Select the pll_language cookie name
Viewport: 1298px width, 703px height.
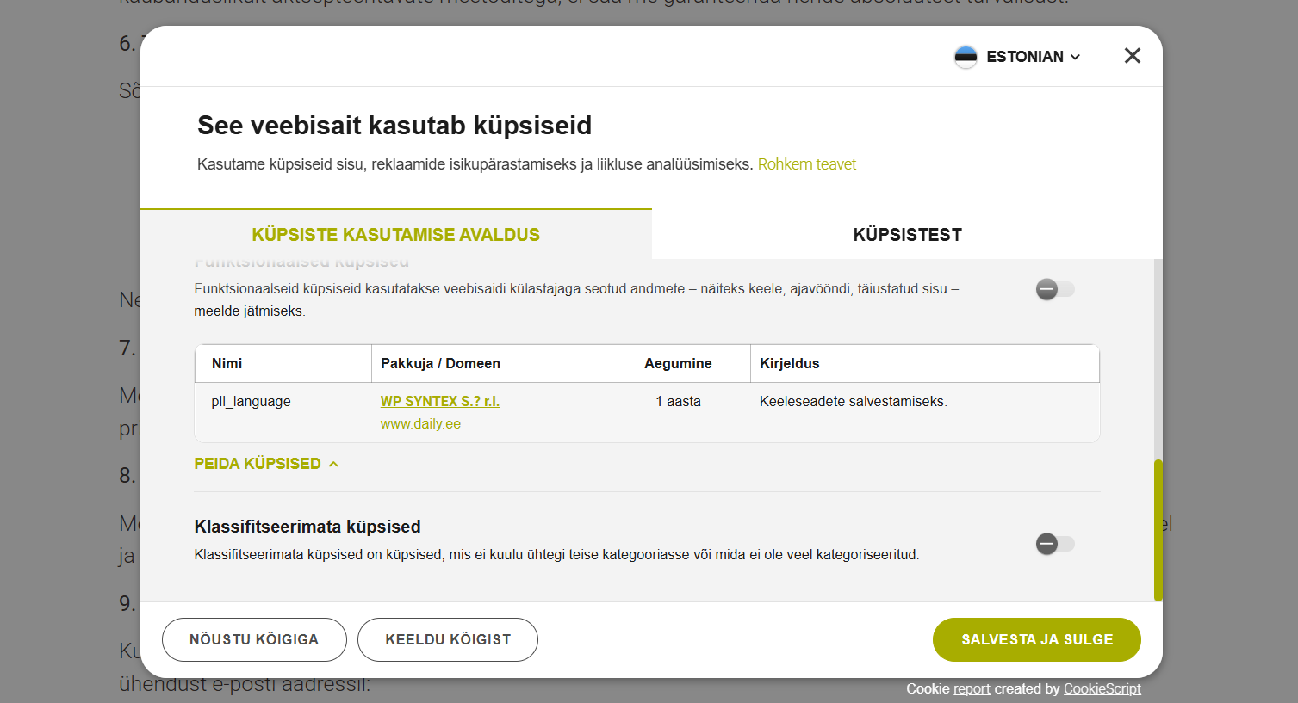pyautogui.click(x=252, y=401)
